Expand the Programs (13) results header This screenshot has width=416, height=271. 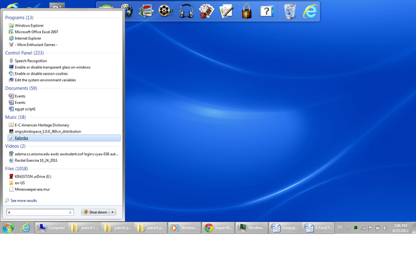point(19,18)
